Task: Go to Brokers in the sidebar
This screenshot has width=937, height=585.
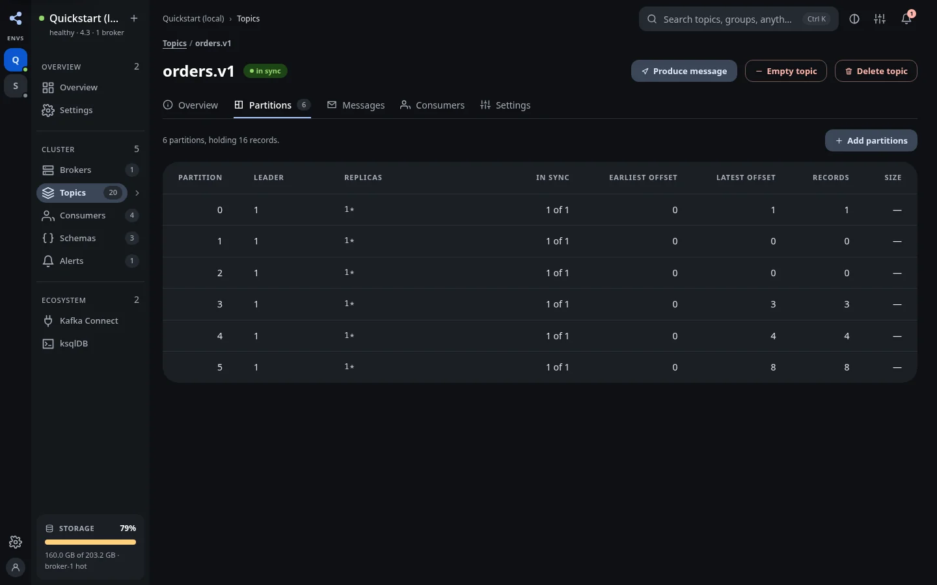Action: tap(90, 170)
